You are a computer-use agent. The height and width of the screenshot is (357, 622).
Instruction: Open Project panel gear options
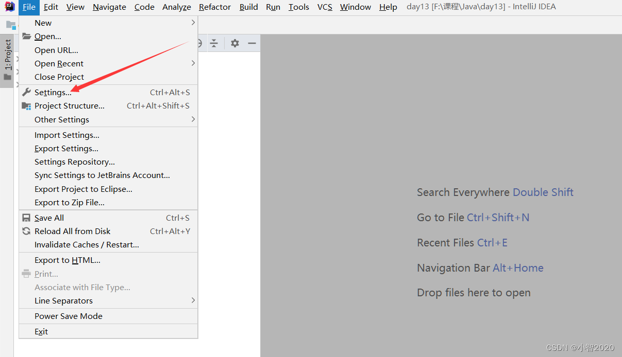click(x=234, y=43)
